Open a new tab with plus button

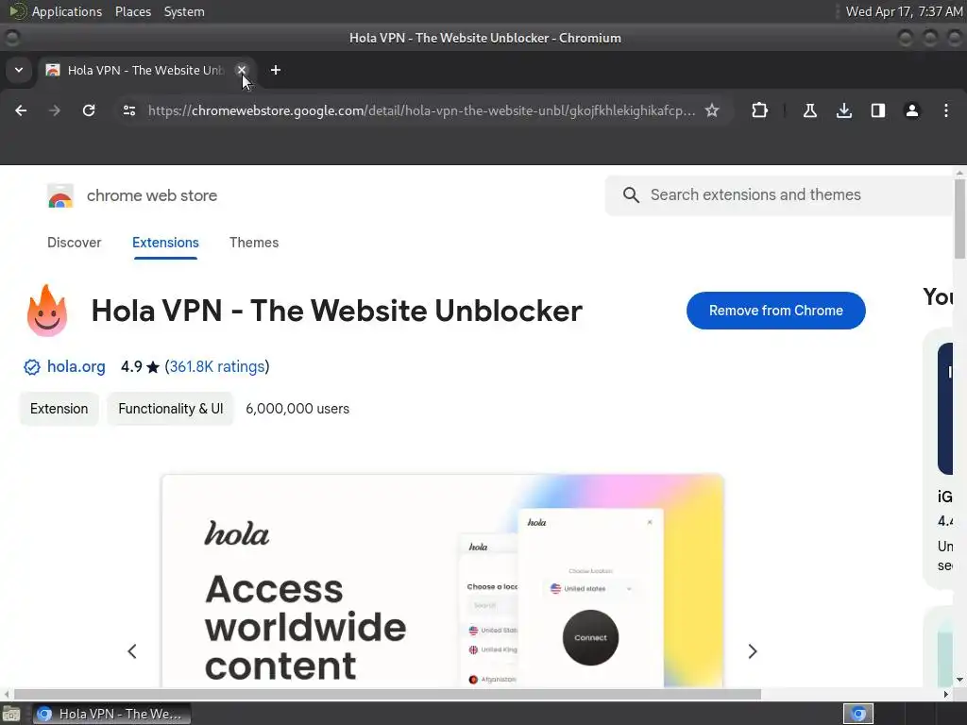click(276, 70)
